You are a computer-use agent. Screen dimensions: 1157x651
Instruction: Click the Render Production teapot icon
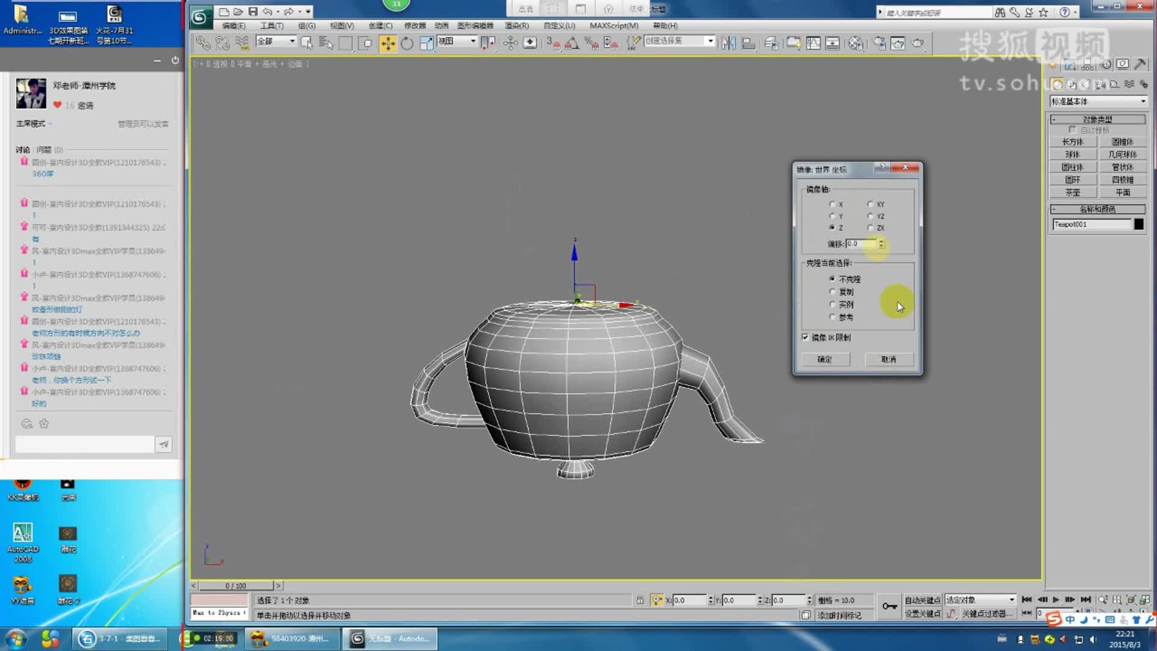coord(917,43)
